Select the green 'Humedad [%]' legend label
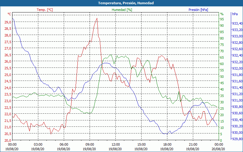The height and width of the screenshot is (152, 243). click(122, 10)
